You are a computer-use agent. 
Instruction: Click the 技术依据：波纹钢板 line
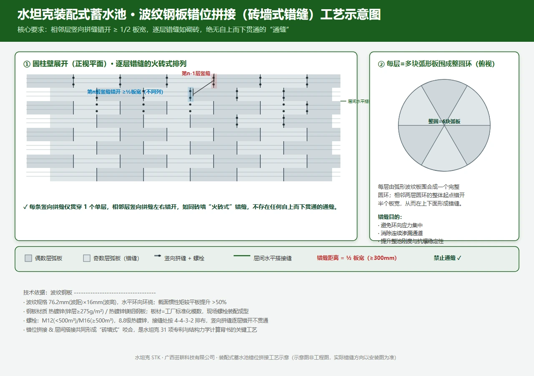coord(90,293)
